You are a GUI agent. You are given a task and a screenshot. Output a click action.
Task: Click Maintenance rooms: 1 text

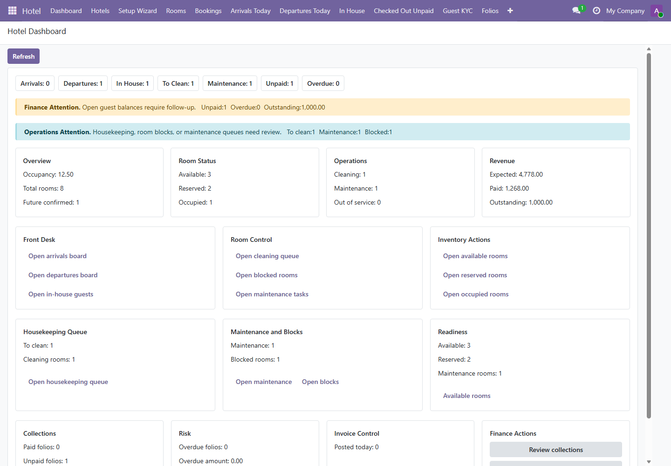[470, 373]
